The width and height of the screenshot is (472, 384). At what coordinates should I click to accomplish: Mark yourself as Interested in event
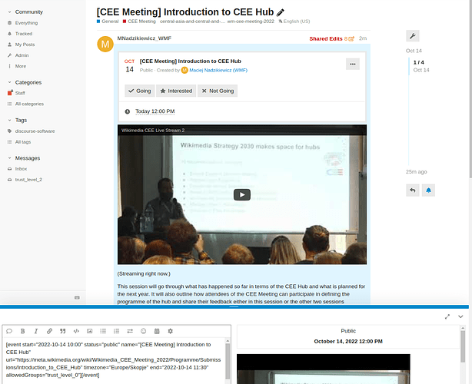pos(176,91)
